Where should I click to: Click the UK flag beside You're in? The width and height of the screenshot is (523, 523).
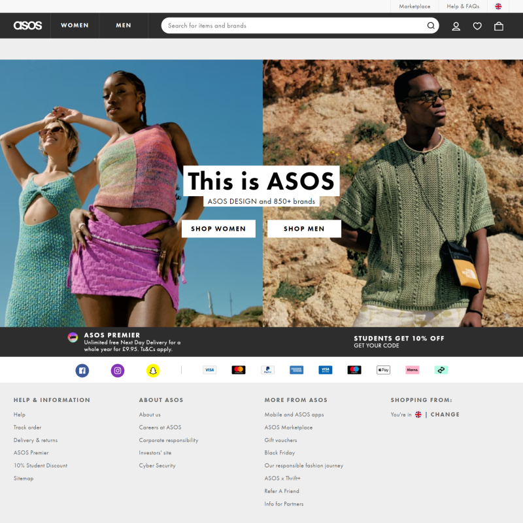pyautogui.click(x=418, y=414)
